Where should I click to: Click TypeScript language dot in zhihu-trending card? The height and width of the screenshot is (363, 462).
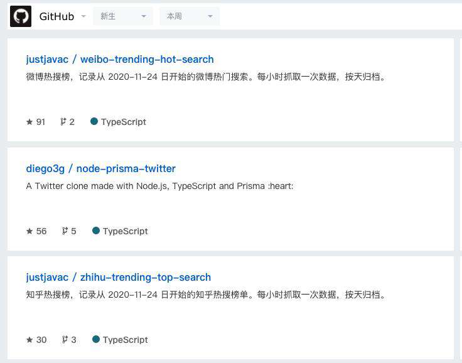coord(96,339)
